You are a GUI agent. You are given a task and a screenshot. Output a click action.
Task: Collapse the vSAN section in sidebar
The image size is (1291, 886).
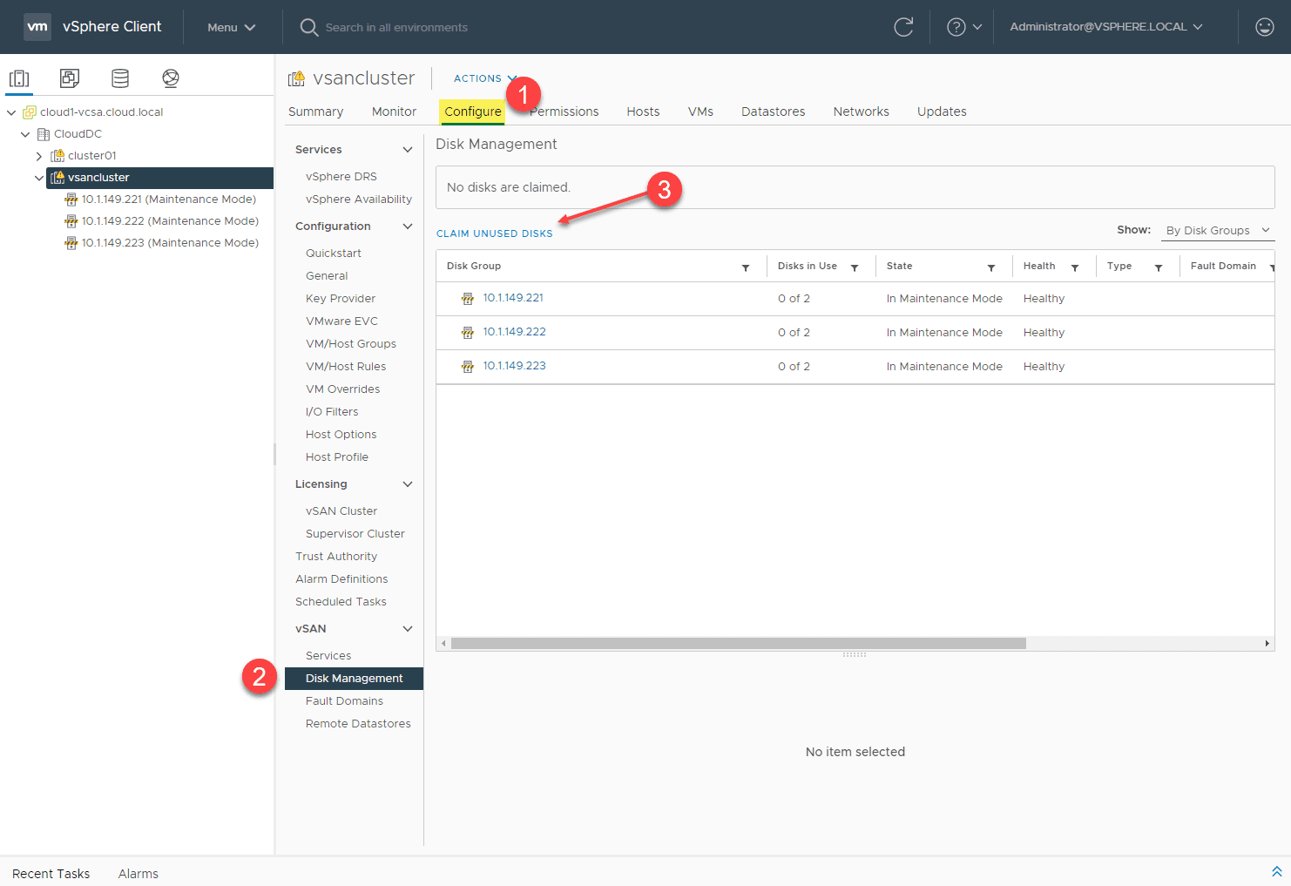[x=407, y=629]
